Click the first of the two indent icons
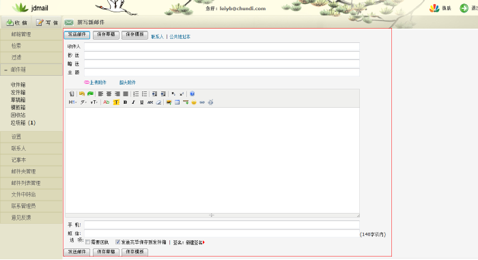This screenshot has width=478, height=260. pos(154,94)
